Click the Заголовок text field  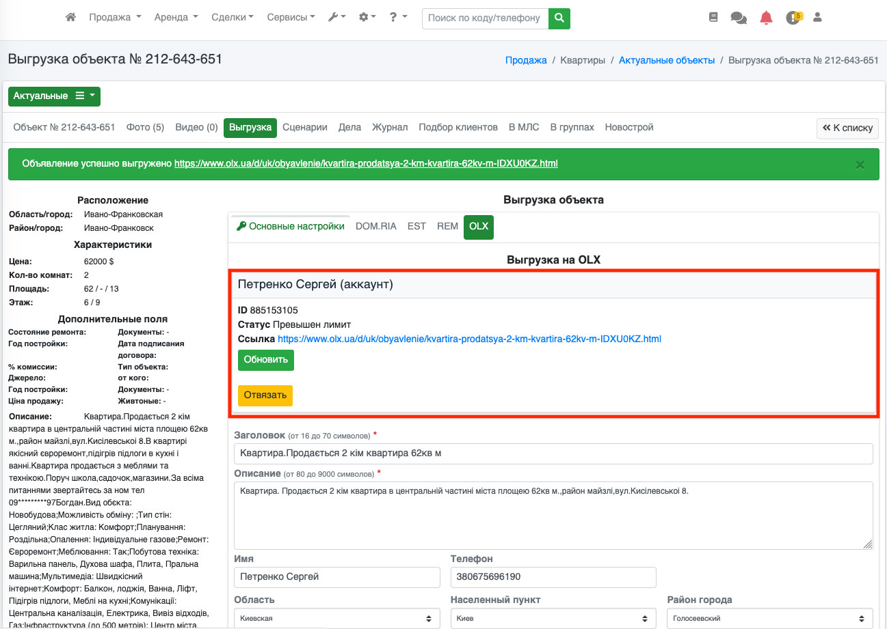pos(553,453)
